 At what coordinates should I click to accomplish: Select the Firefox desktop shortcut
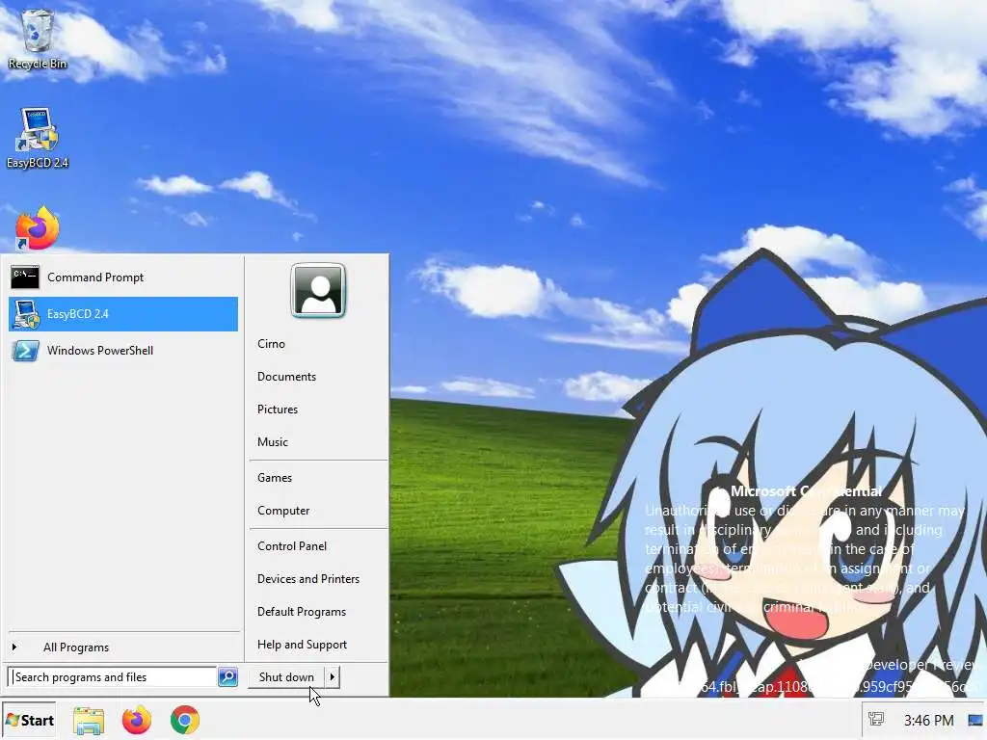[x=38, y=229]
